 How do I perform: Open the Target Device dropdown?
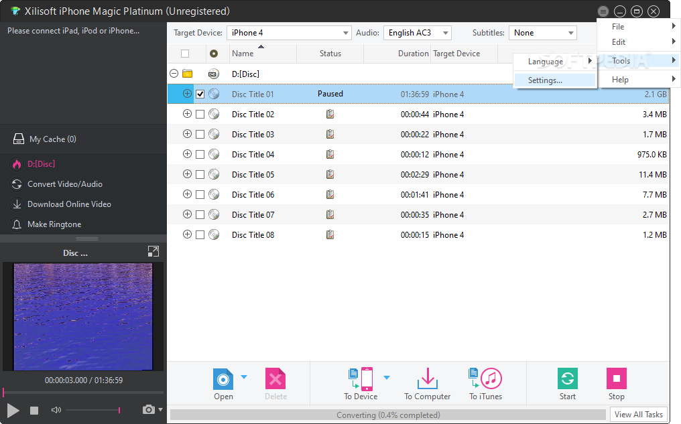[x=289, y=33]
